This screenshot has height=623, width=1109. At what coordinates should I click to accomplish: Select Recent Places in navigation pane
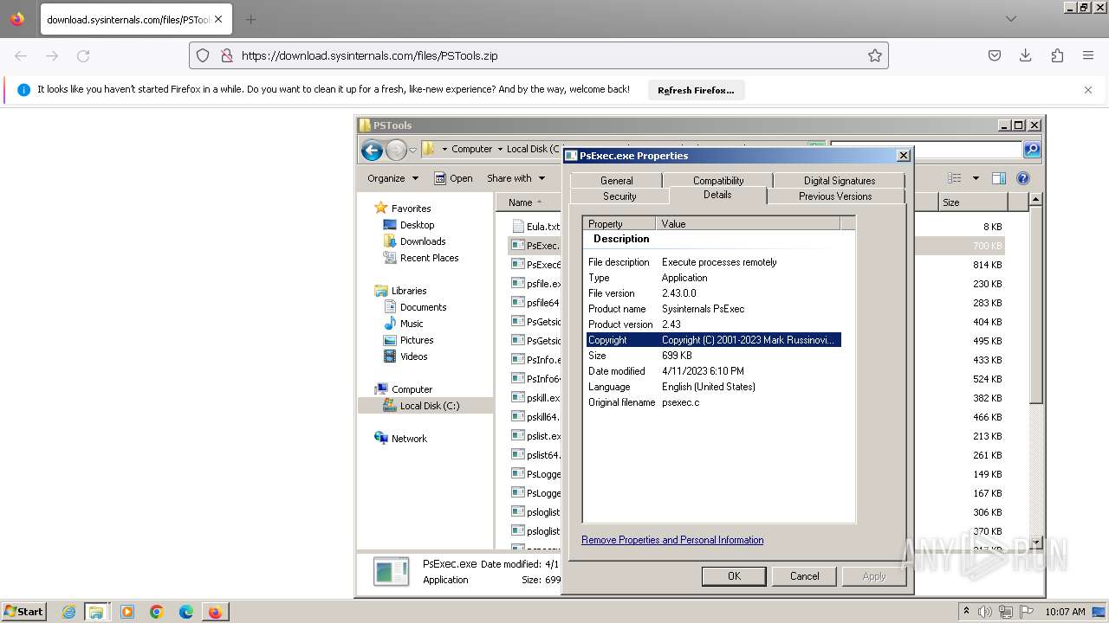point(429,258)
